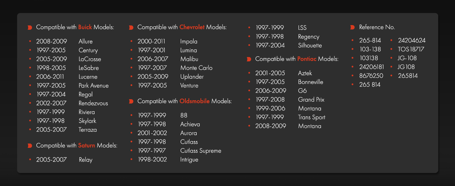The height and width of the screenshot is (186, 455).
Task: Click the red marker beside Chevrolet Models heading
Action: click(131, 28)
